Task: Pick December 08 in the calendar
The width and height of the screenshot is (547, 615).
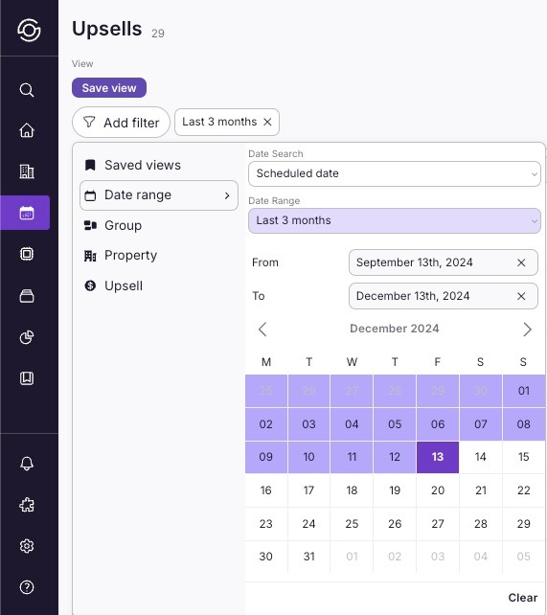Action: tap(523, 424)
